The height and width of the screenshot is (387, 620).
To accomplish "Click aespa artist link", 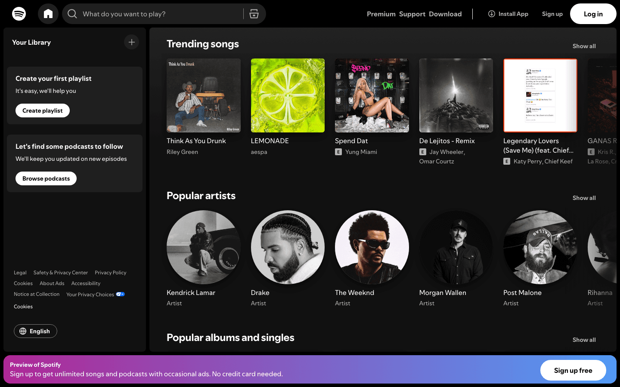I will point(259,152).
